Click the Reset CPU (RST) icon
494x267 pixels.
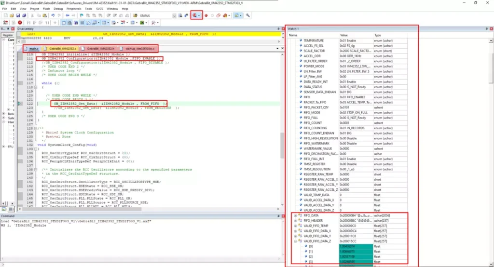coord(5,23)
